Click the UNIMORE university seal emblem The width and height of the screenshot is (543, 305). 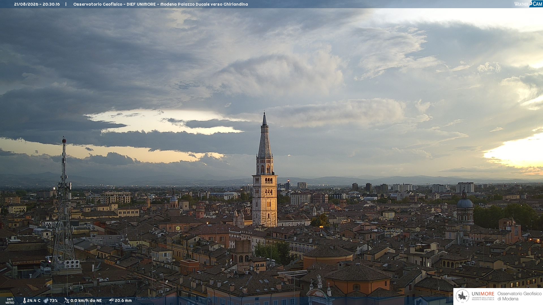point(462,296)
